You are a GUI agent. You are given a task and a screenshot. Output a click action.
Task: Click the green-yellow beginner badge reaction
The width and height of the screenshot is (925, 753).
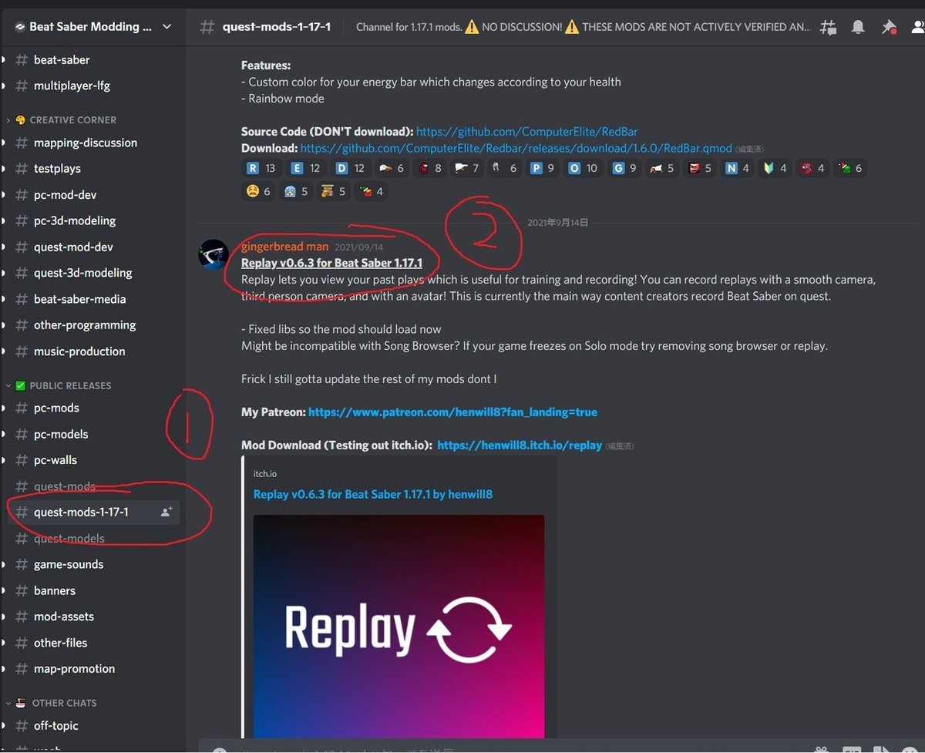pyautogui.click(x=775, y=168)
